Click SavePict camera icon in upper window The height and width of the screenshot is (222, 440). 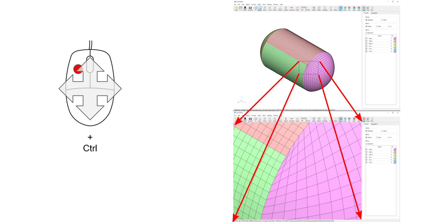click(250, 8)
